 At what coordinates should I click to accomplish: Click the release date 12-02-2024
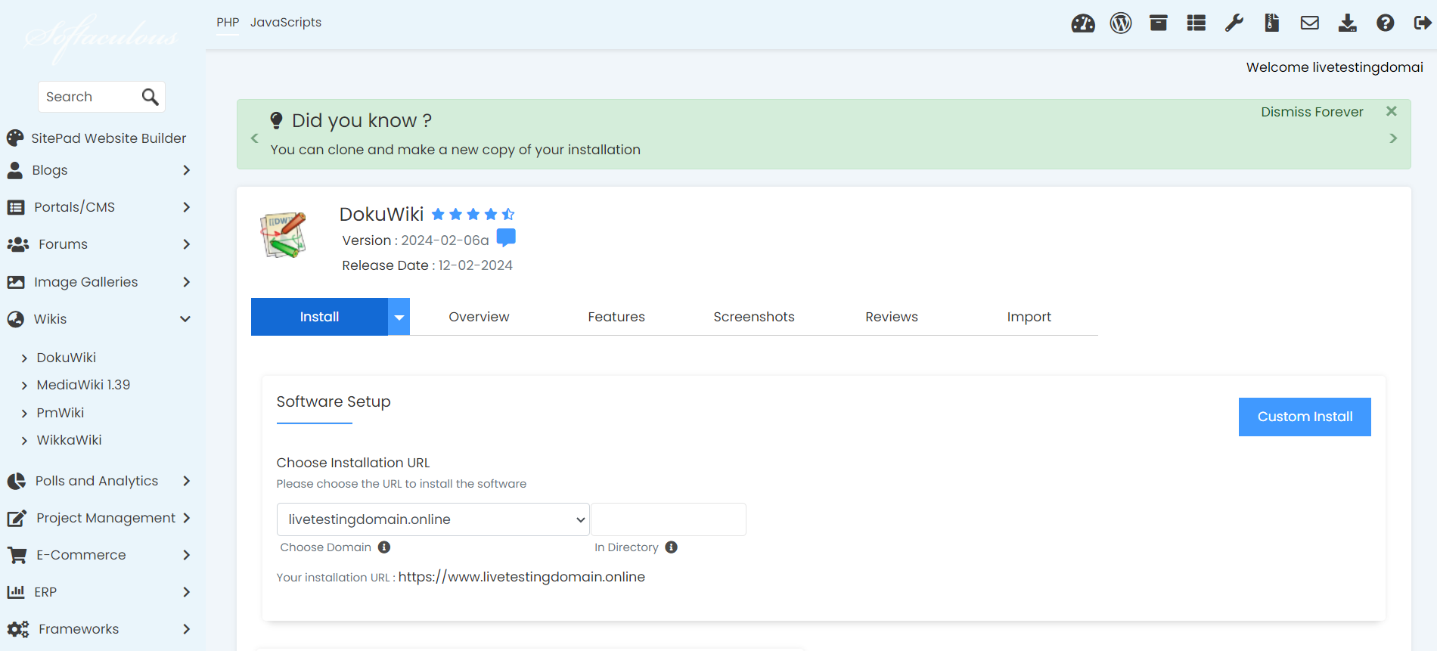click(x=476, y=265)
